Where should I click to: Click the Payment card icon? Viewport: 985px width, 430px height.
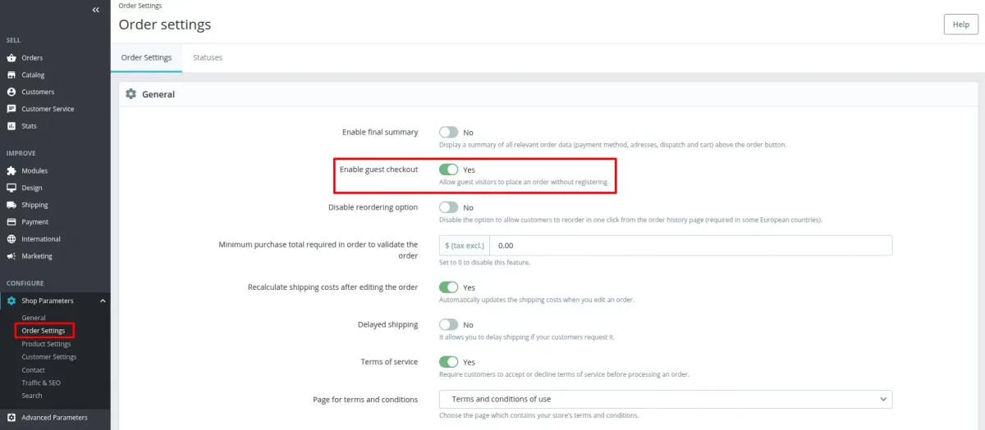[x=11, y=222]
